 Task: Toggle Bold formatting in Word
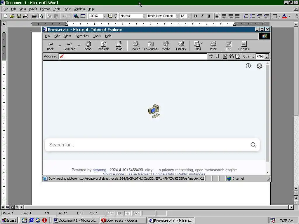195,16
